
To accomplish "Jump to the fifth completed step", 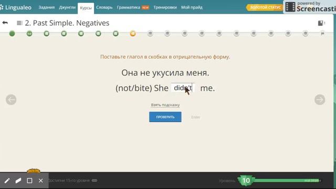I will tap(81, 34).
